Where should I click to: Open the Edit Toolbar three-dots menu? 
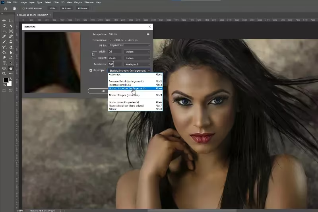(11, 74)
